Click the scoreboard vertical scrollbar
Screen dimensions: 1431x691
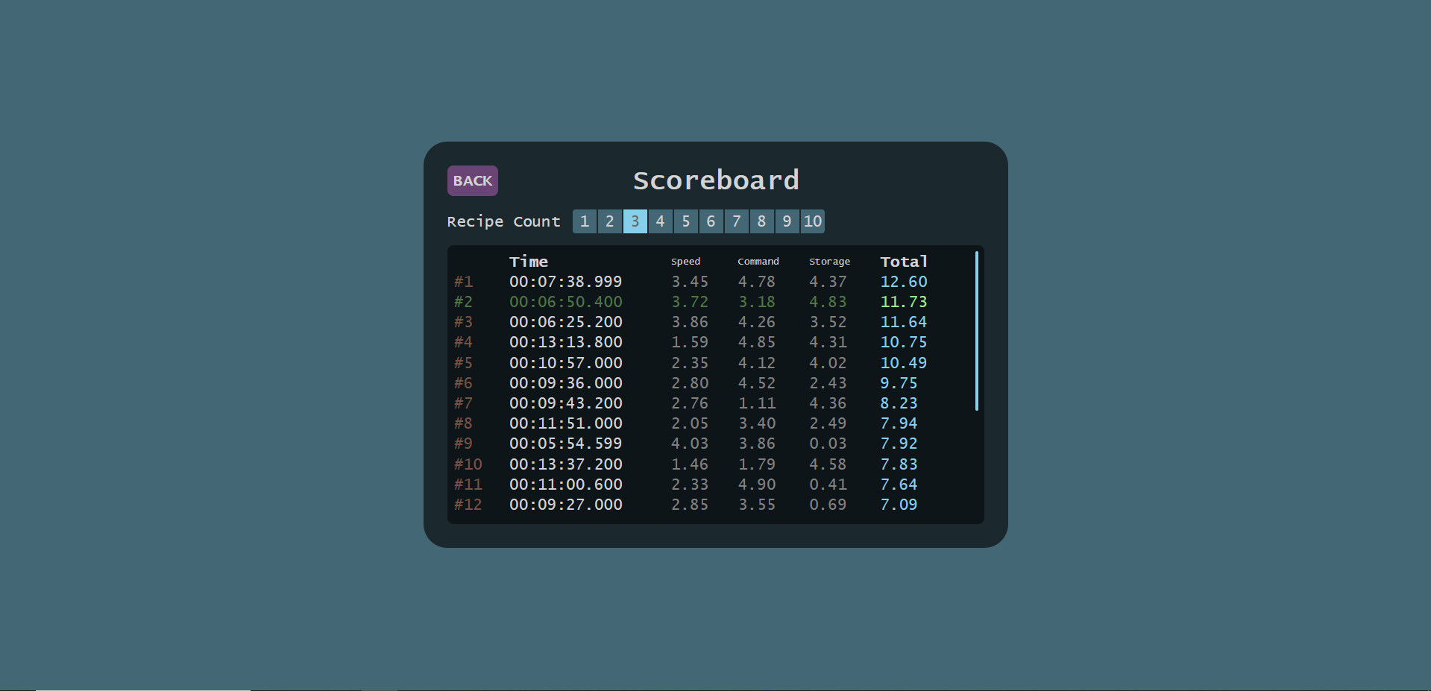[x=976, y=331]
